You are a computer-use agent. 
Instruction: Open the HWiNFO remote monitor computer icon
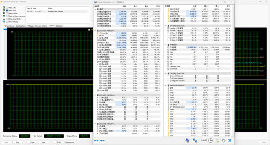pos(187,140)
